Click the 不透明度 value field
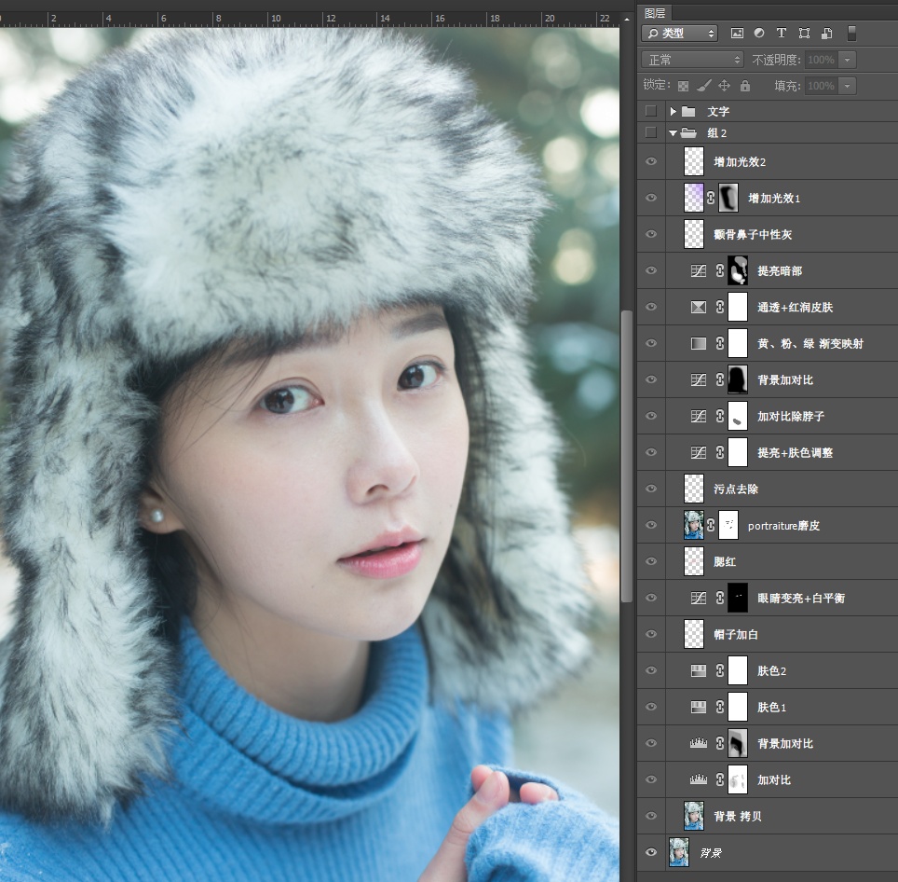The height and width of the screenshot is (882, 898). tap(821, 60)
